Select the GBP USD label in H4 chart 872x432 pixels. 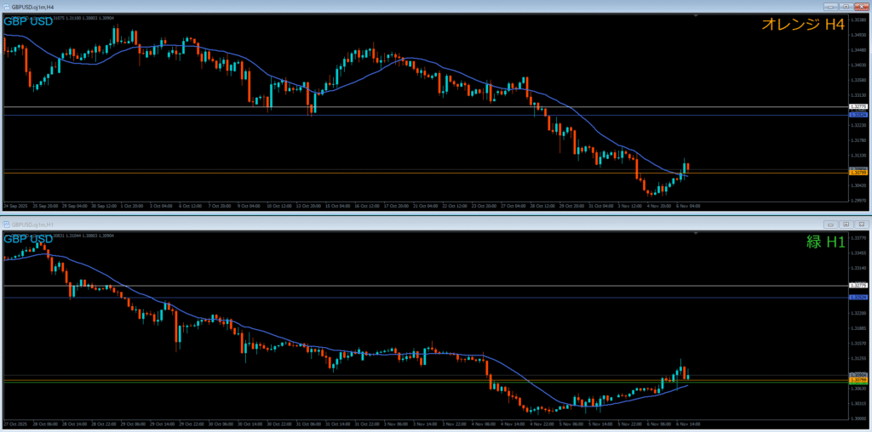point(28,20)
